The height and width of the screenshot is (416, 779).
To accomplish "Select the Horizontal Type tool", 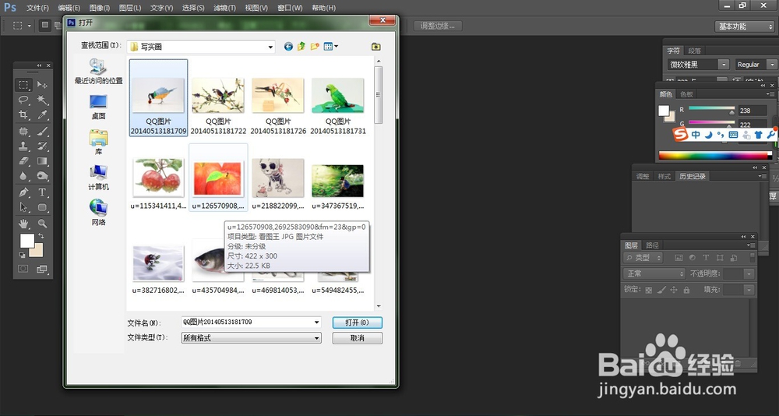I will 42,192.
